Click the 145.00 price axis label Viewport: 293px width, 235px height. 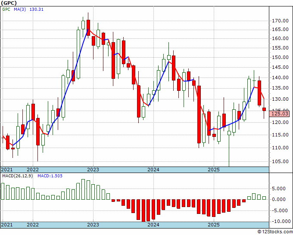[x=280, y=67]
